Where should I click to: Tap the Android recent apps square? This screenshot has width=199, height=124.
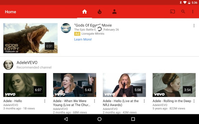(x=133, y=119)
